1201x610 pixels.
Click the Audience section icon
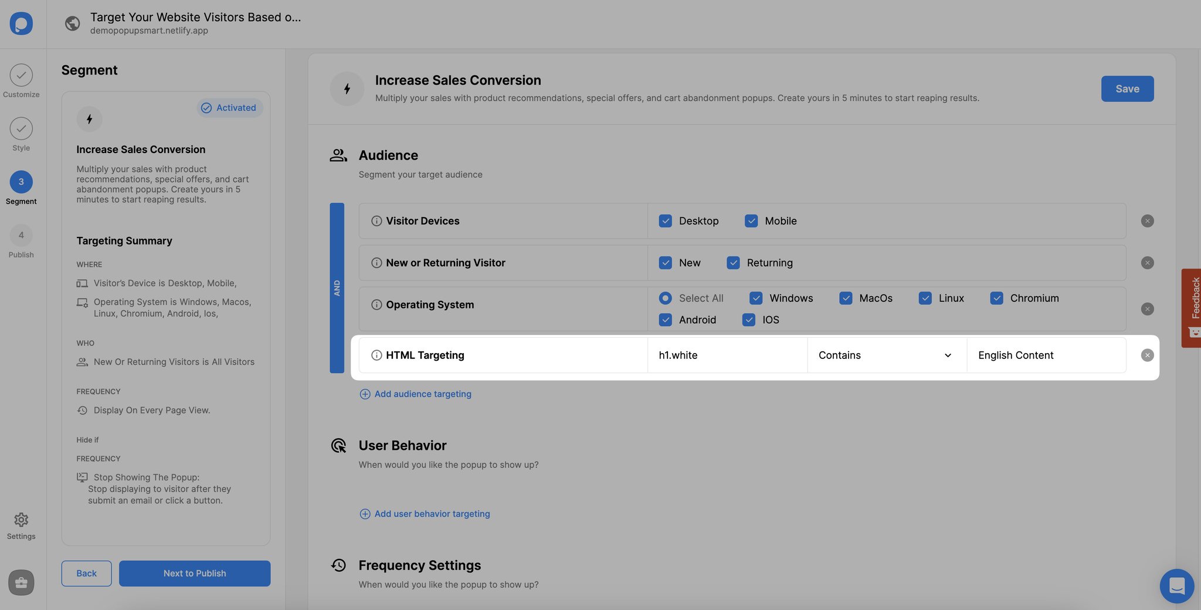(x=338, y=155)
